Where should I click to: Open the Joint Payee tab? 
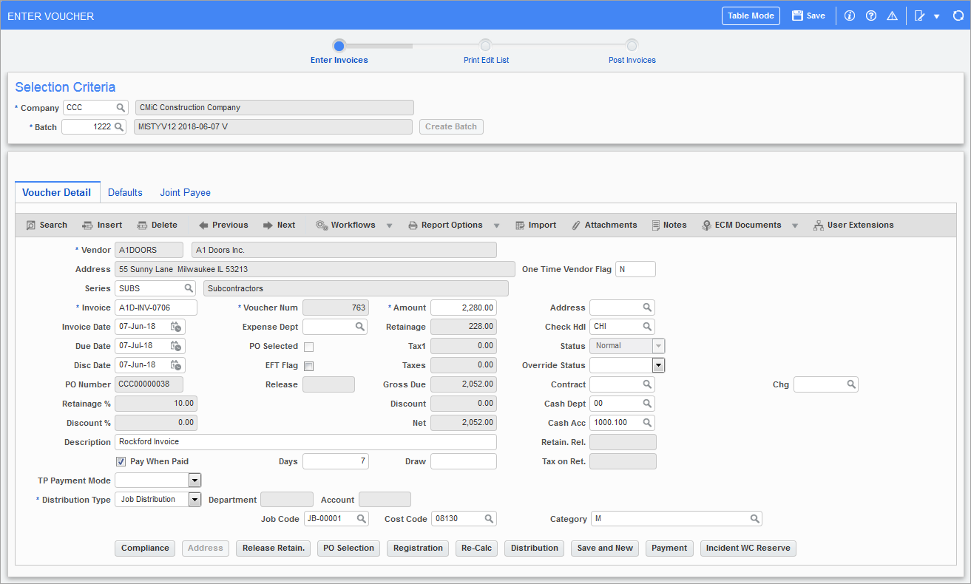(x=186, y=192)
